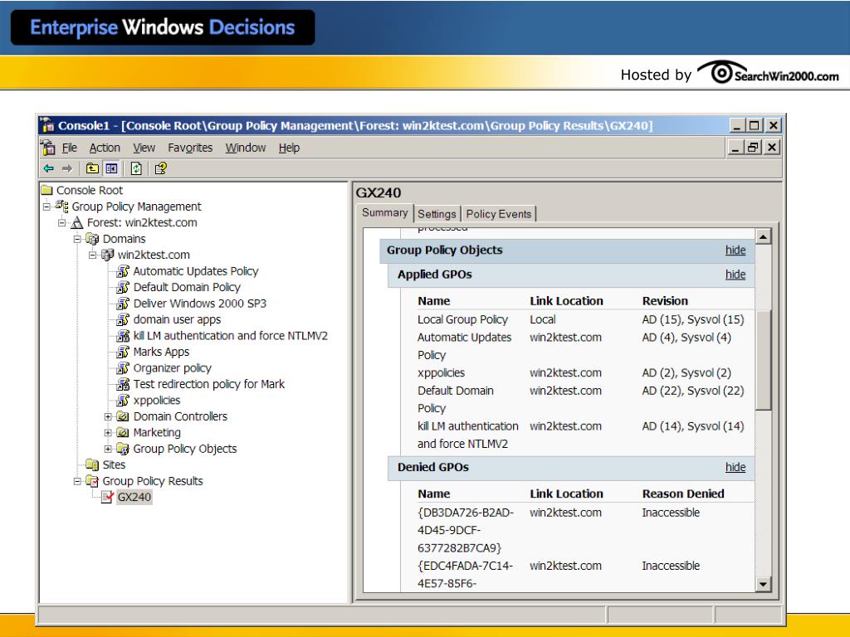
Task: Select the Sites tree label
Action: point(114,464)
